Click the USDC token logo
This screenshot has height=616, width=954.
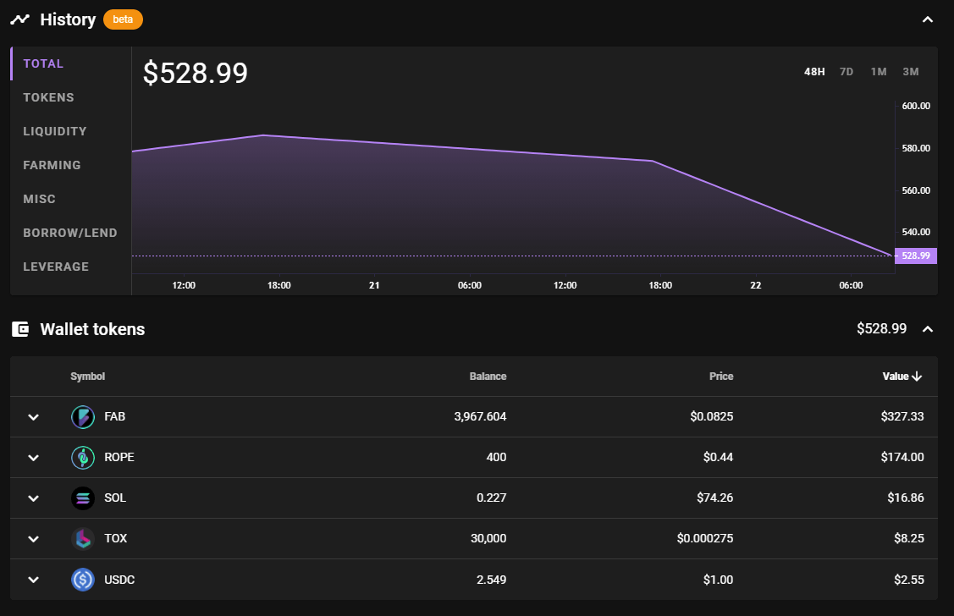pos(82,580)
